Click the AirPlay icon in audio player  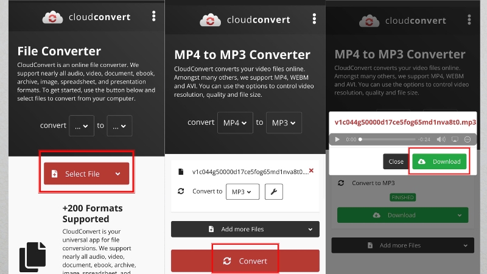(x=455, y=139)
